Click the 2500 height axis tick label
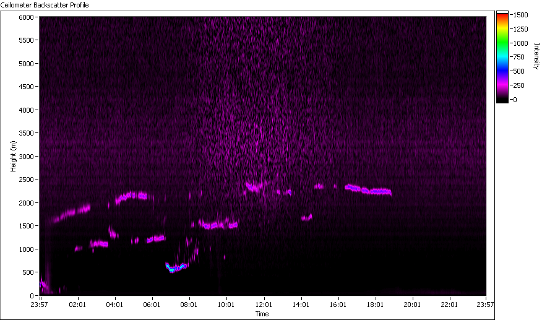The width and height of the screenshot is (542, 320). click(26, 179)
